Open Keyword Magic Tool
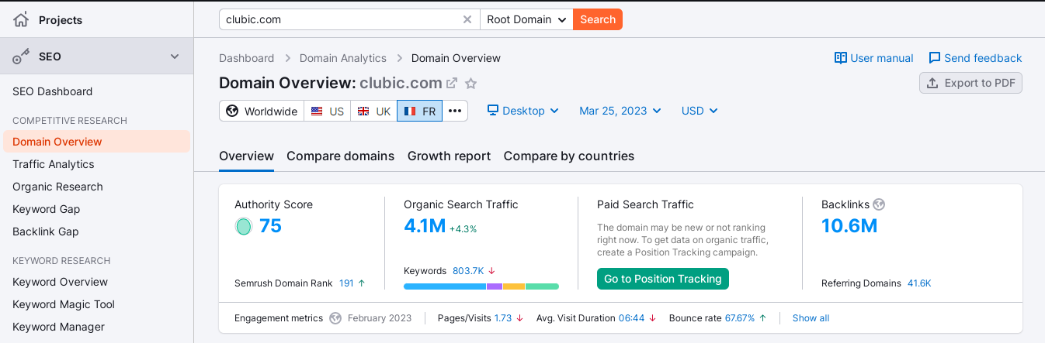The height and width of the screenshot is (343, 1045). click(64, 304)
